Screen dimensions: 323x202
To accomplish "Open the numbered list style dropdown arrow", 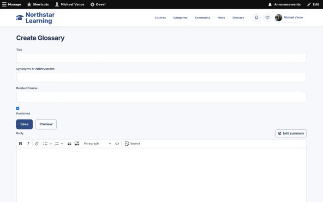I will (62, 144).
